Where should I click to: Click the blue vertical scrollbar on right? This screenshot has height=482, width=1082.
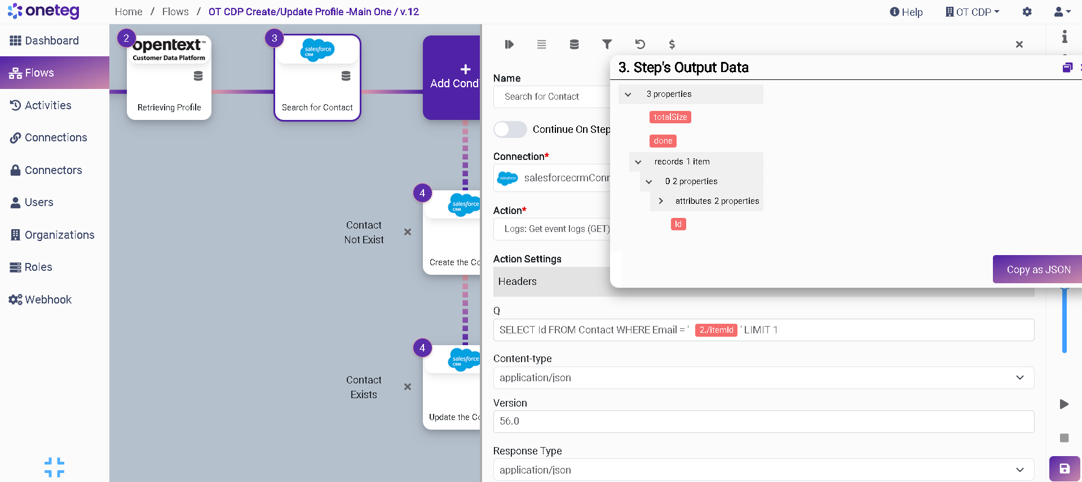(x=1064, y=321)
